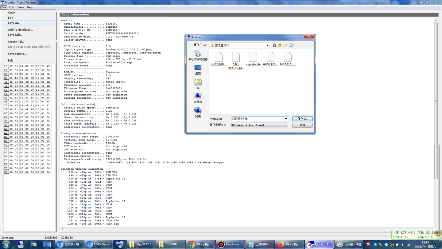Click the volume speaker tray icon
The width and height of the screenshot is (442, 249).
pos(403,244)
